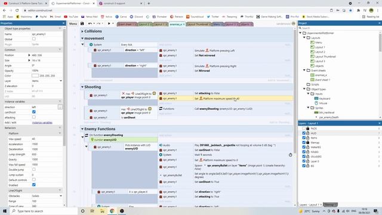Toggle the attacking instance variable checkbox

[x=34, y=117]
